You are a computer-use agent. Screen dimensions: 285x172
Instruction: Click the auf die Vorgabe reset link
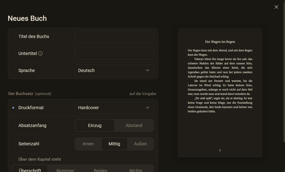pyautogui.click(x=143, y=94)
